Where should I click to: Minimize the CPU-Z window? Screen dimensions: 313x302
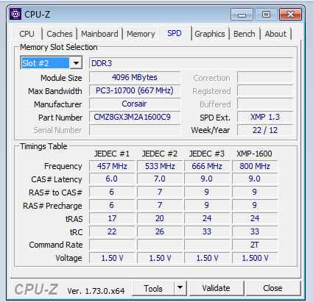(x=242, y=15)
